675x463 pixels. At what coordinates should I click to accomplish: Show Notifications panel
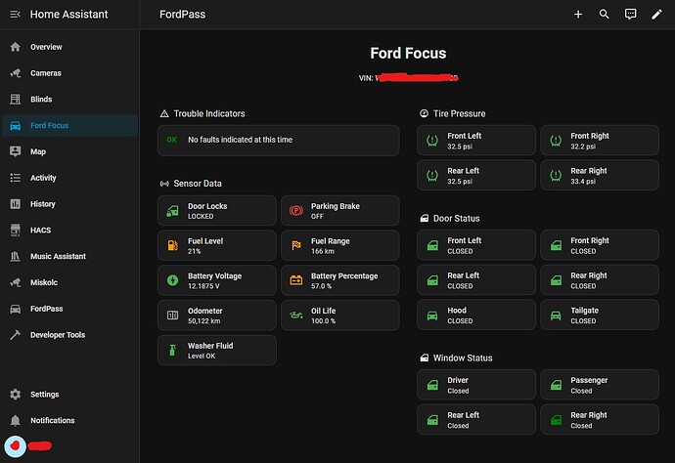pyautogui.click(x=52, y=421)
